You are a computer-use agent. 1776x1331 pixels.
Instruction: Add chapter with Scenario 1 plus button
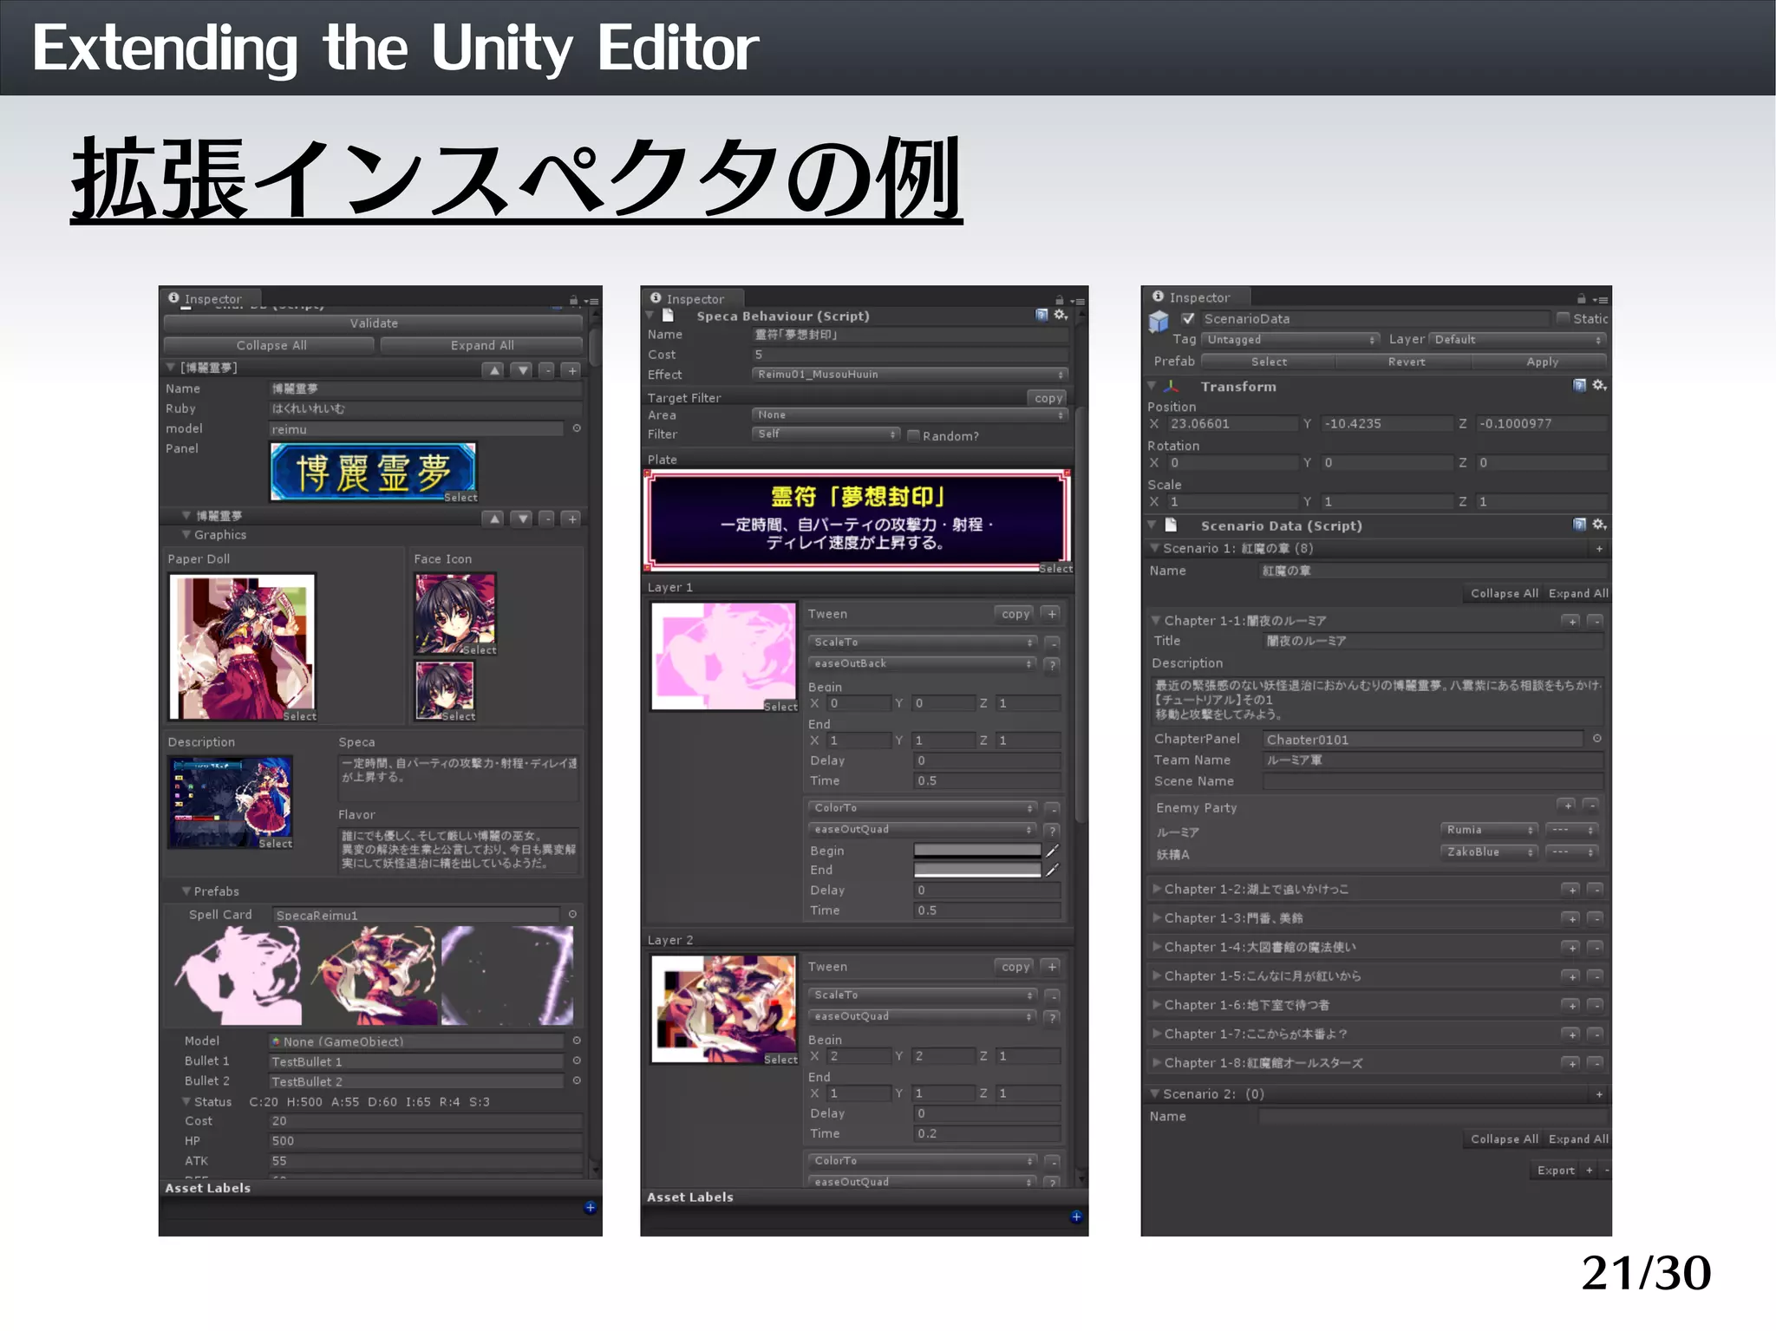click(x=1599, y=548)
